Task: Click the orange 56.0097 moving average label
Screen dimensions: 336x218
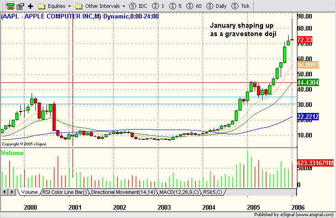Action: 308,65
